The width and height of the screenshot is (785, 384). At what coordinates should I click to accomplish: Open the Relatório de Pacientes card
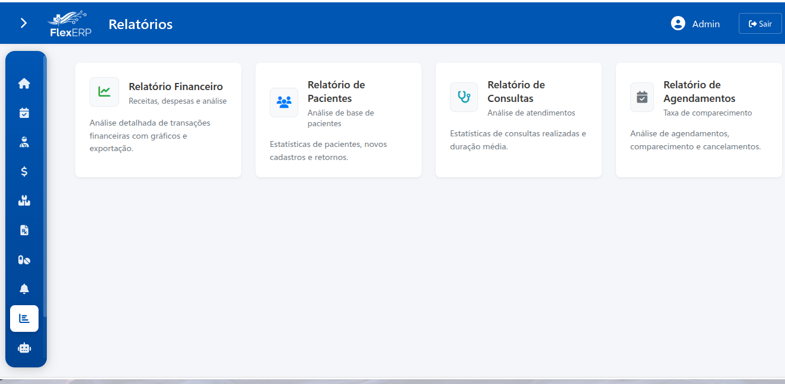pyautogui.click(x=338, y=119)
